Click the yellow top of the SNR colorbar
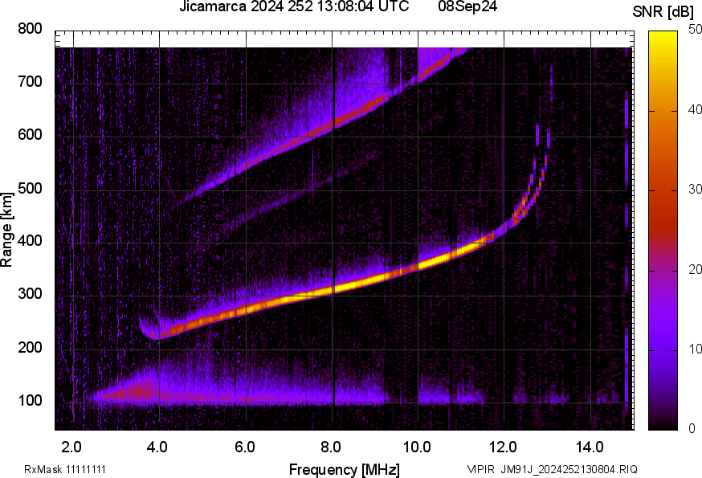The height and width of the screenshot is (478, 702). (x=663, y=36)
